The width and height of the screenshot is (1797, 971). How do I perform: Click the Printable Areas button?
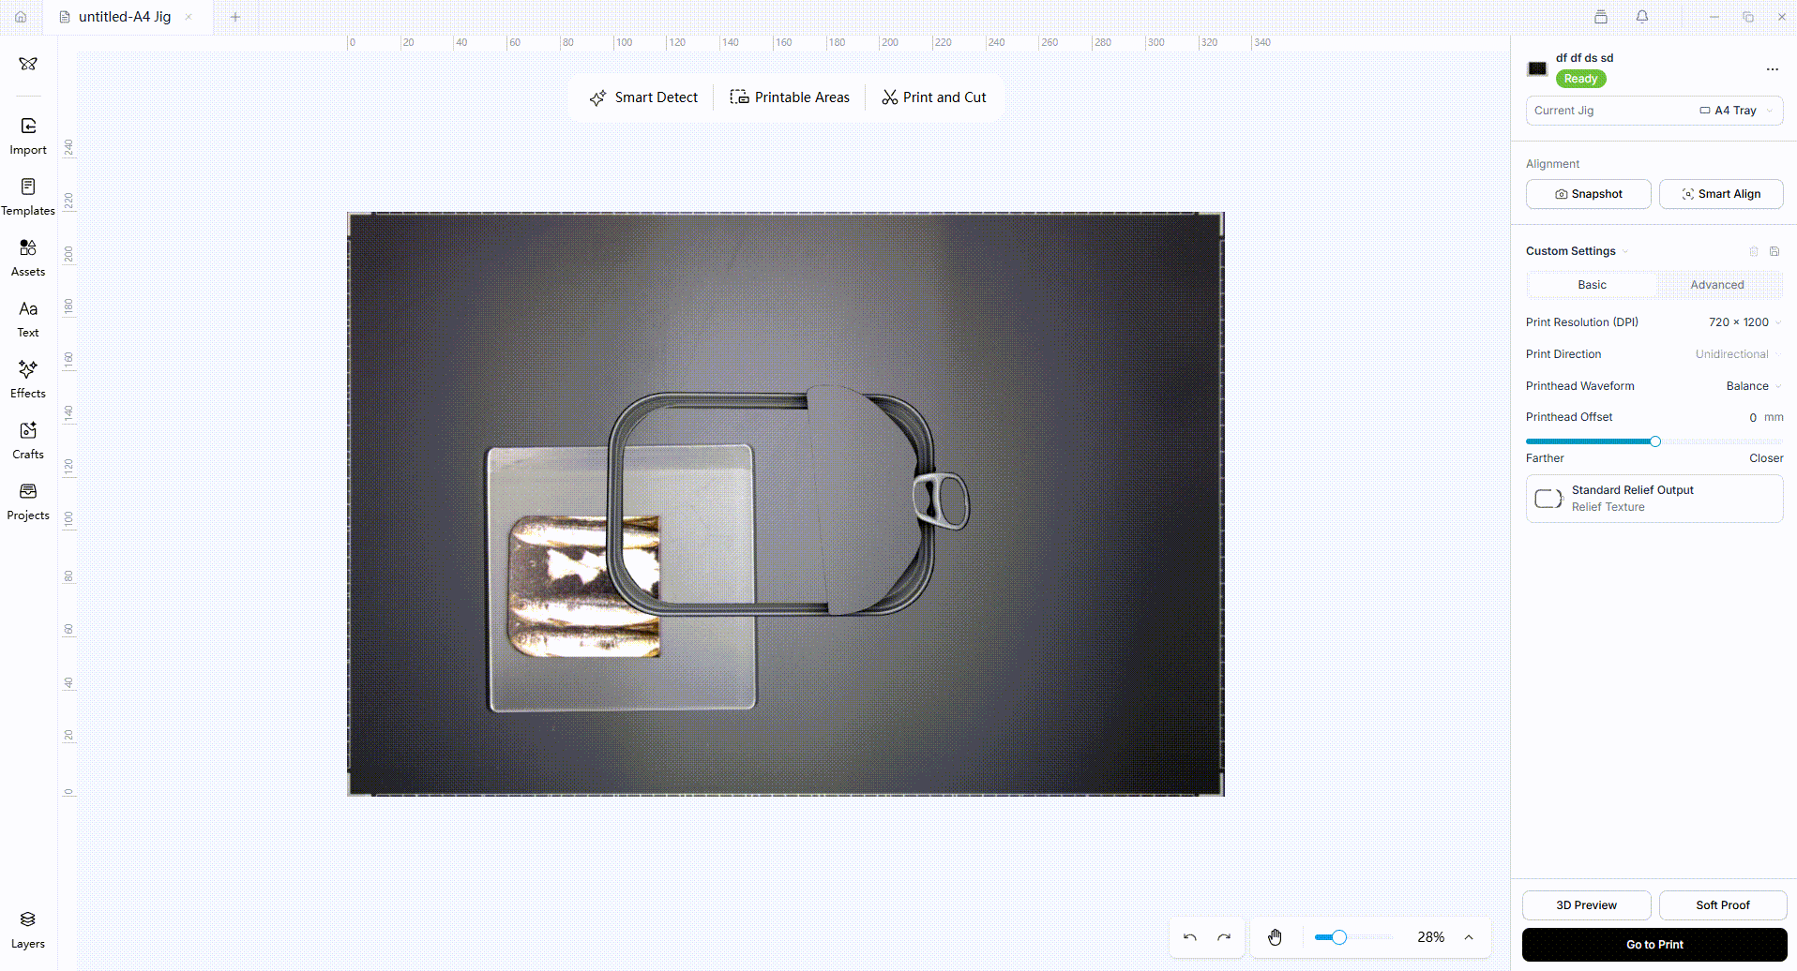(790, 97)
